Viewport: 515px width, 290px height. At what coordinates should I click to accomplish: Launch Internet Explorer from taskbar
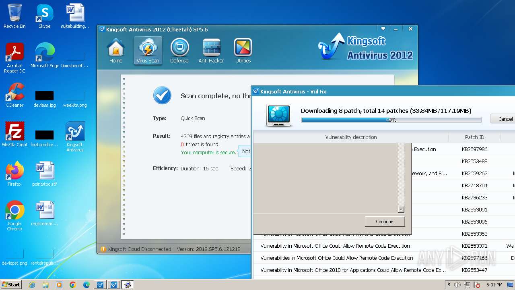coord(32,285)
